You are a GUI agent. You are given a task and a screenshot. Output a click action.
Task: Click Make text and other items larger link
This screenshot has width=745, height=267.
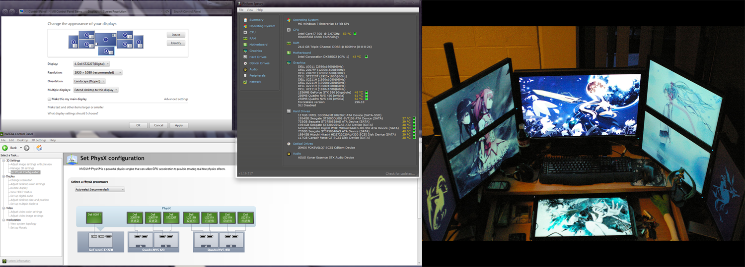(x=75, y=107)
